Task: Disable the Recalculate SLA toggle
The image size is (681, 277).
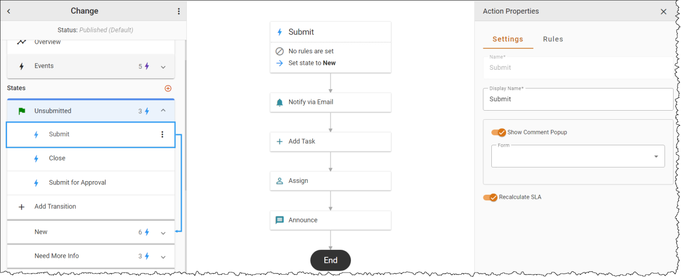Action: click(x=490, y=197)
